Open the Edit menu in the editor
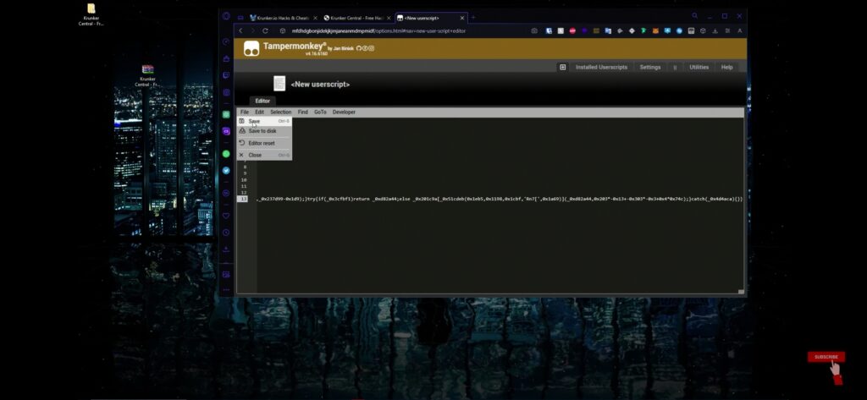 click(259, 112)
